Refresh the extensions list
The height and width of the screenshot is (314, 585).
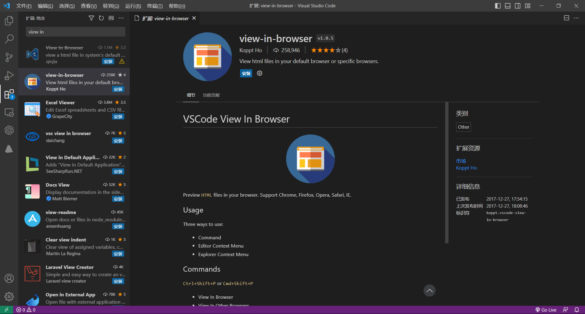coord(101,18)
